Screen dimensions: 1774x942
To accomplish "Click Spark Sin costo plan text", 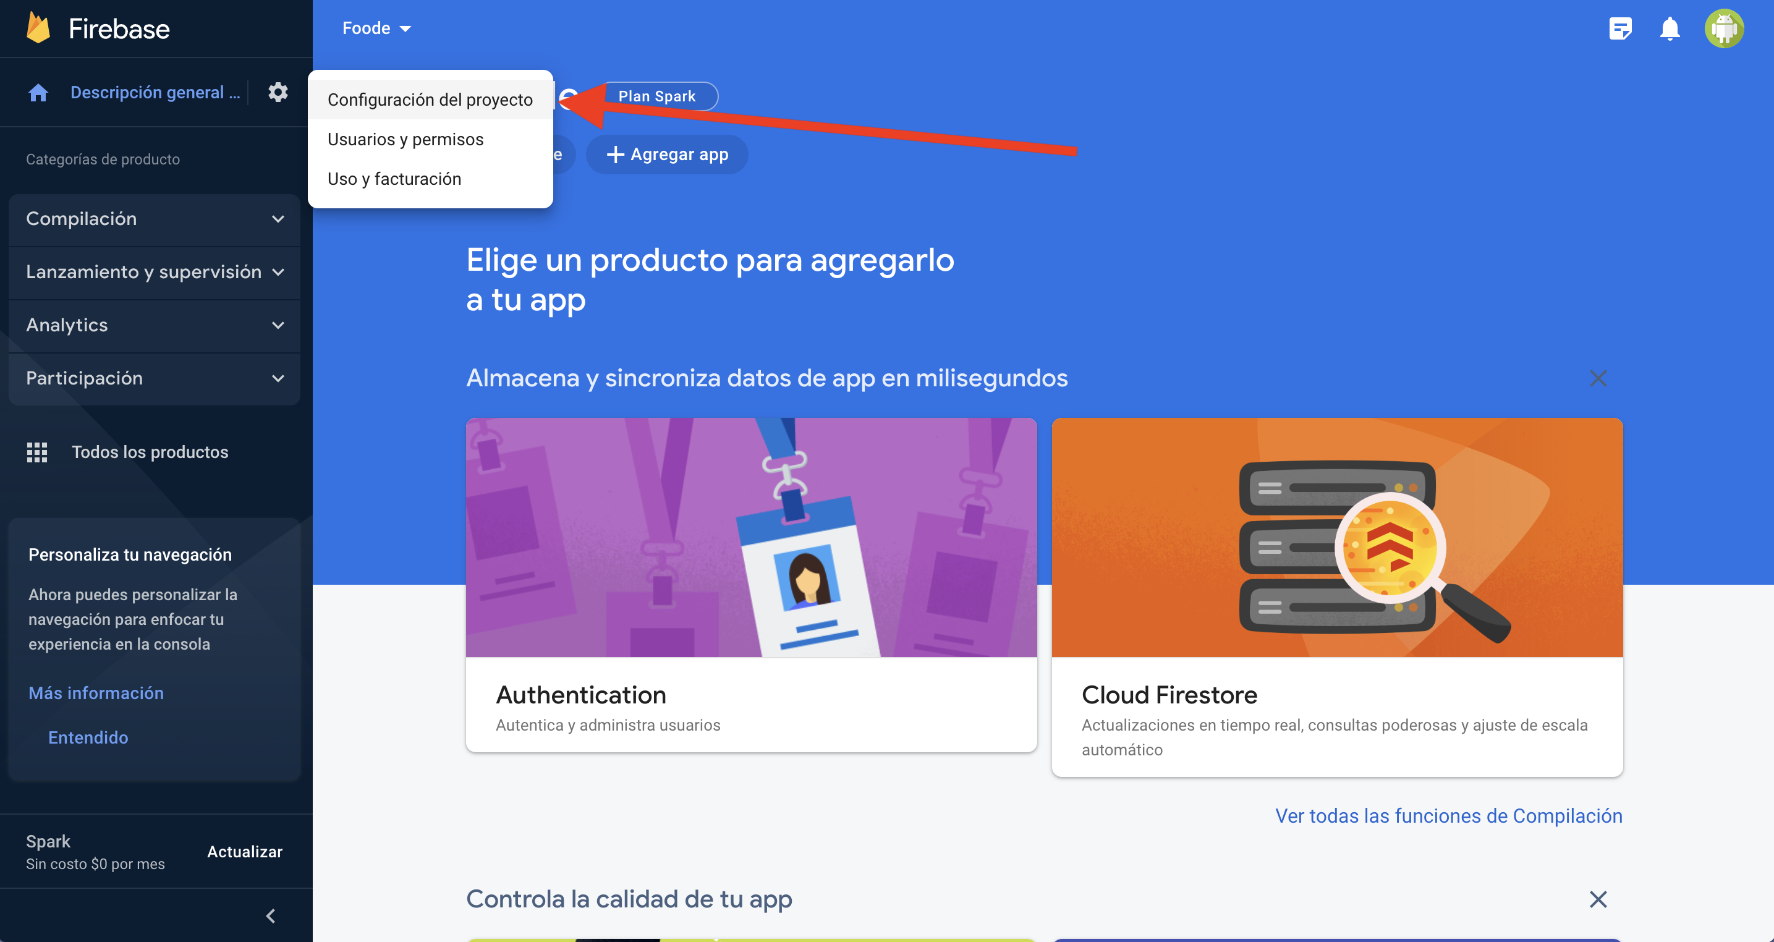I will point(95,852).
